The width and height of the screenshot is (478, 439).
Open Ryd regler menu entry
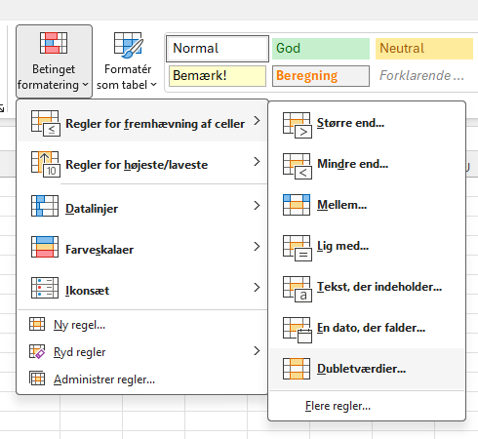tap(142, 352)
